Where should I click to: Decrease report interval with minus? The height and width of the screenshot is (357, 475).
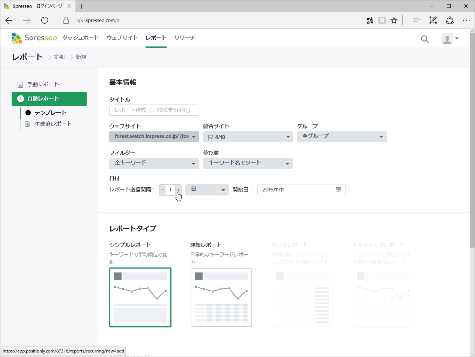pos(162,190)
